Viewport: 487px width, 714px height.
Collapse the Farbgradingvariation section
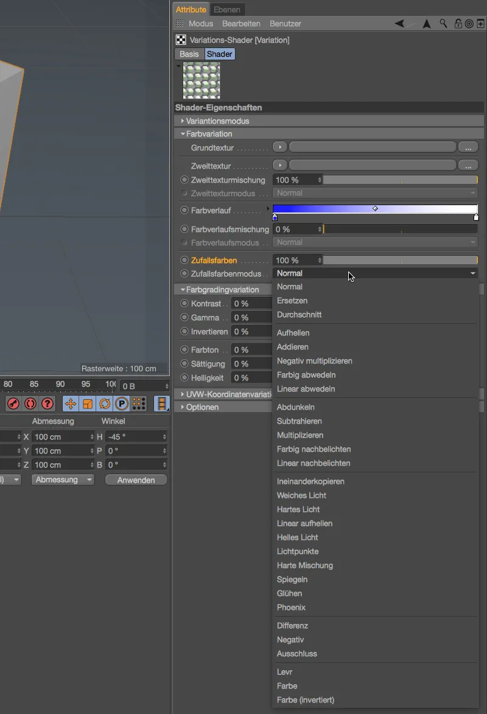[182, 290]
